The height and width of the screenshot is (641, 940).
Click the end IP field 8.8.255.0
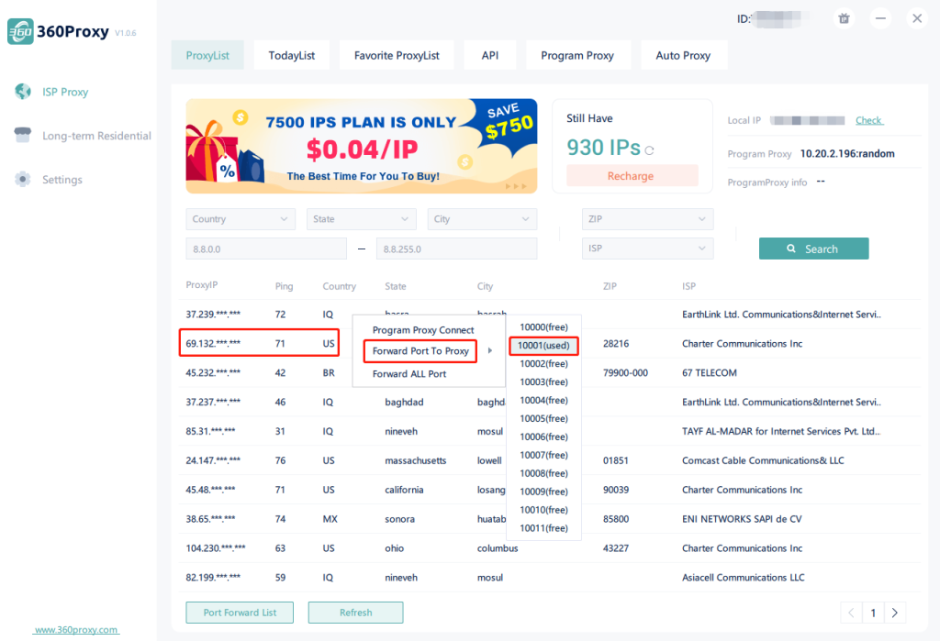(457, 249)
